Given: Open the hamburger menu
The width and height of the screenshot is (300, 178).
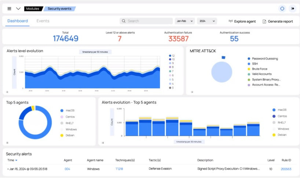Looking at the screenshot, I should [x=9, y=8].
